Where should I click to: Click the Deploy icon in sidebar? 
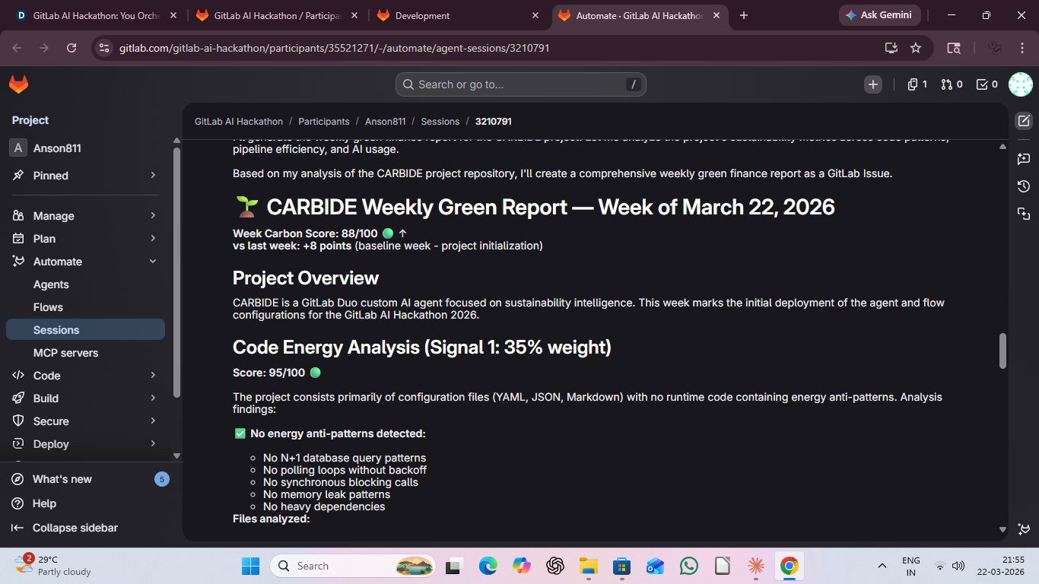click(x=18, y=444)
